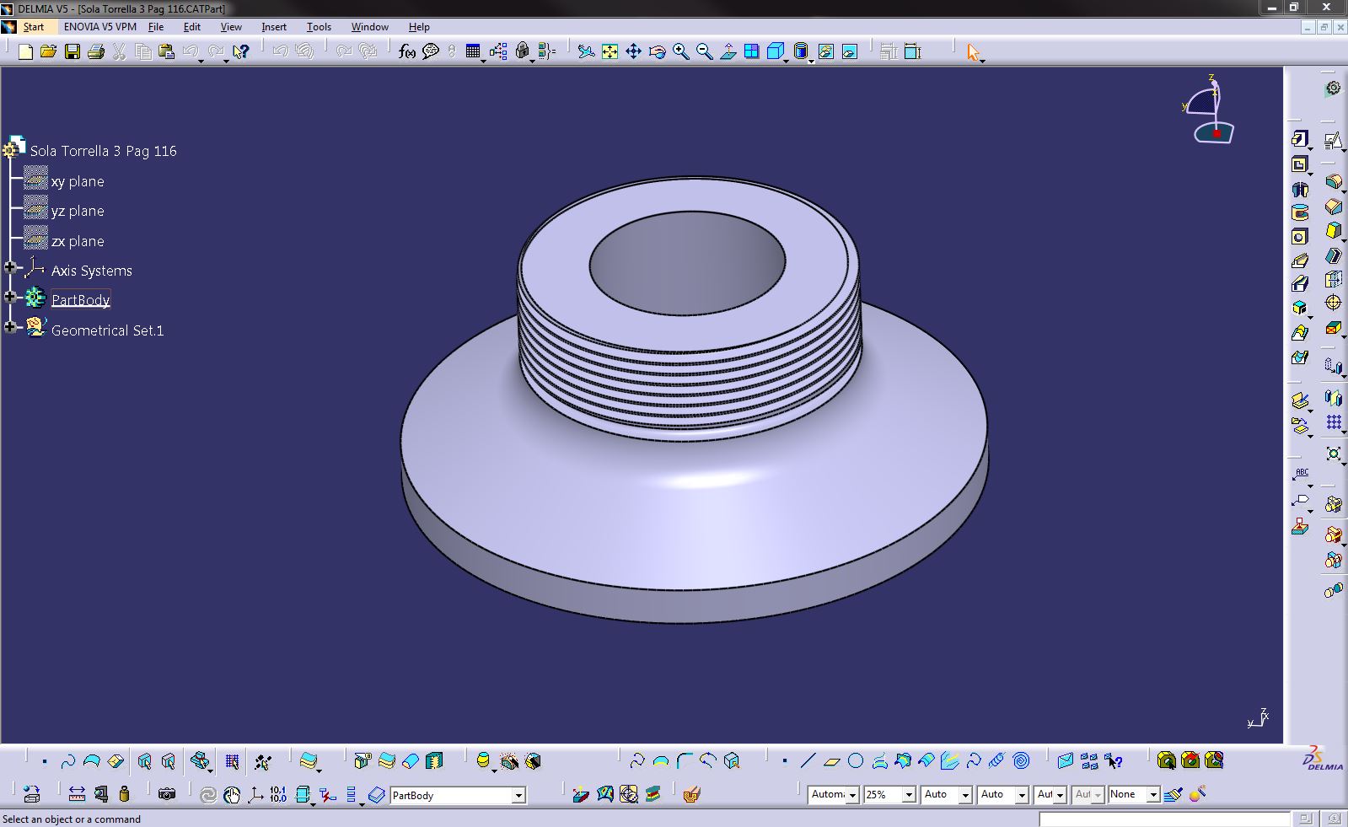1348x827 pixels.
Task: Click the Line tool in wireframe toolbar
Action: [x=808, y=761]
